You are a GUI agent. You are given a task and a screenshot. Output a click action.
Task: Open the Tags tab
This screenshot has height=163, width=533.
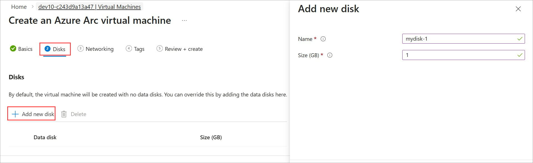[x=135, y=49]
